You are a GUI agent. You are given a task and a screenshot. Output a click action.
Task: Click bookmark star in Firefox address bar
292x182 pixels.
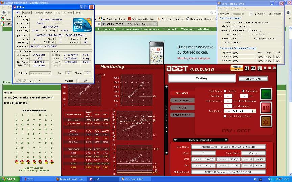(x=211, y=12)
